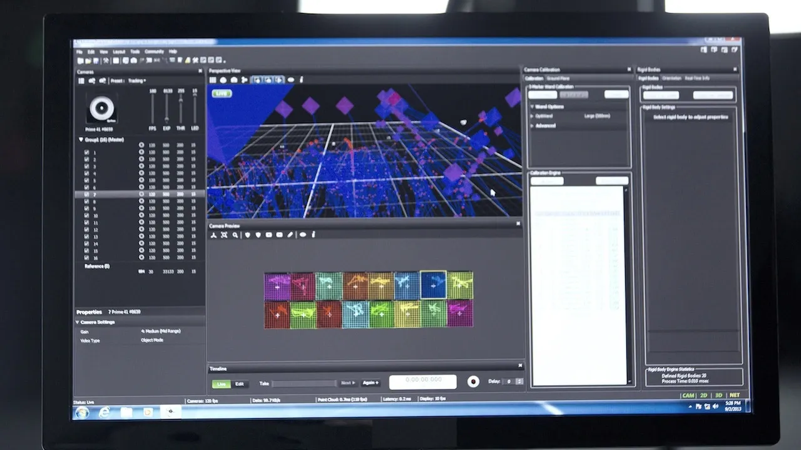Click the three-blade icon in Camera Preview toolbar

pyautogui.click(x=213, y=235)
